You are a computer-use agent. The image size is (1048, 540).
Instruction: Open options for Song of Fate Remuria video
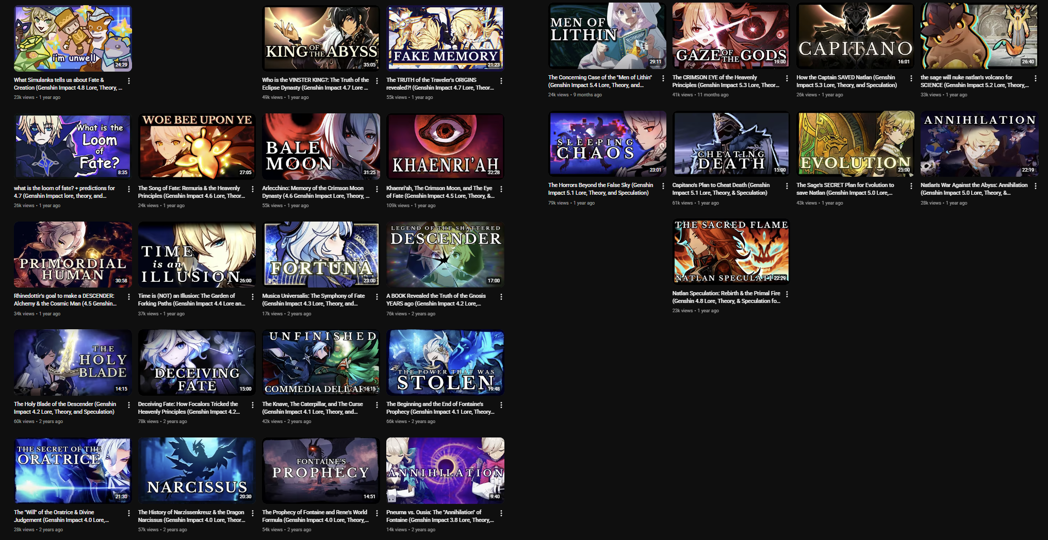(253, 189)
